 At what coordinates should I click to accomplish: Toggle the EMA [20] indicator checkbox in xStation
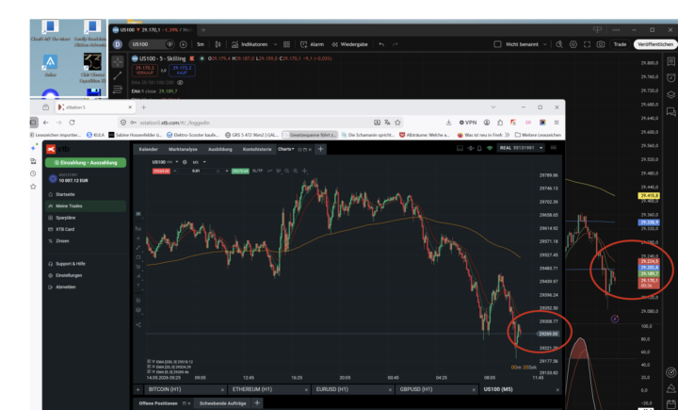pos(149,367)
